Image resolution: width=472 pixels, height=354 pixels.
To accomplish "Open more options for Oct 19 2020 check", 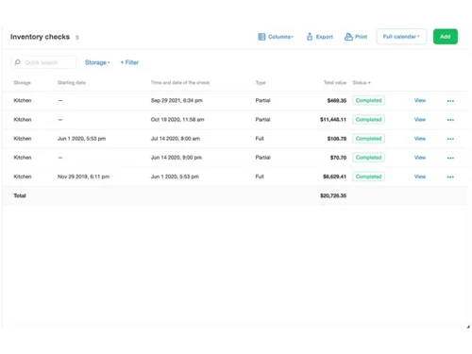I will coord(450,120).
